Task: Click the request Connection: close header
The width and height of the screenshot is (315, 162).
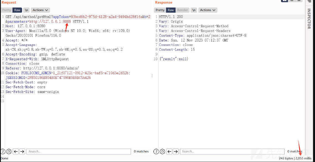Action: click(22, 64)
